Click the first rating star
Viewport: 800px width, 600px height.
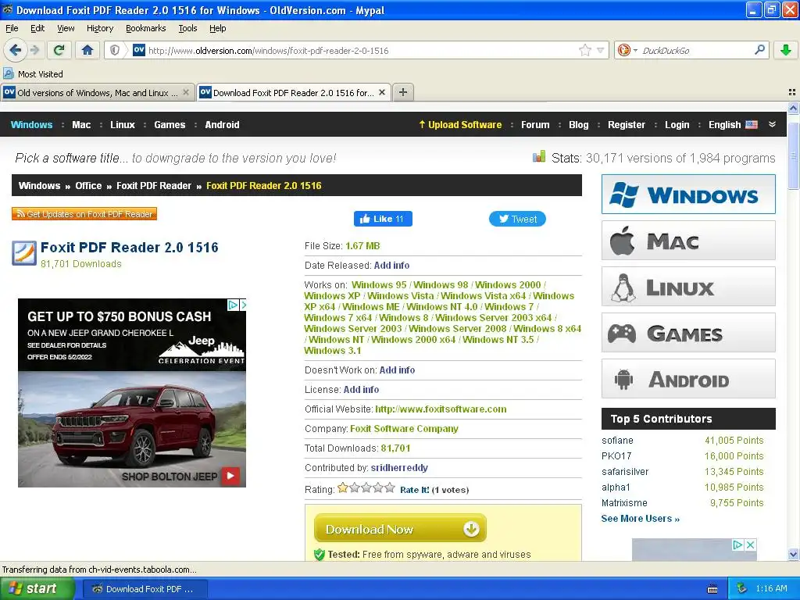click(343, 487)
